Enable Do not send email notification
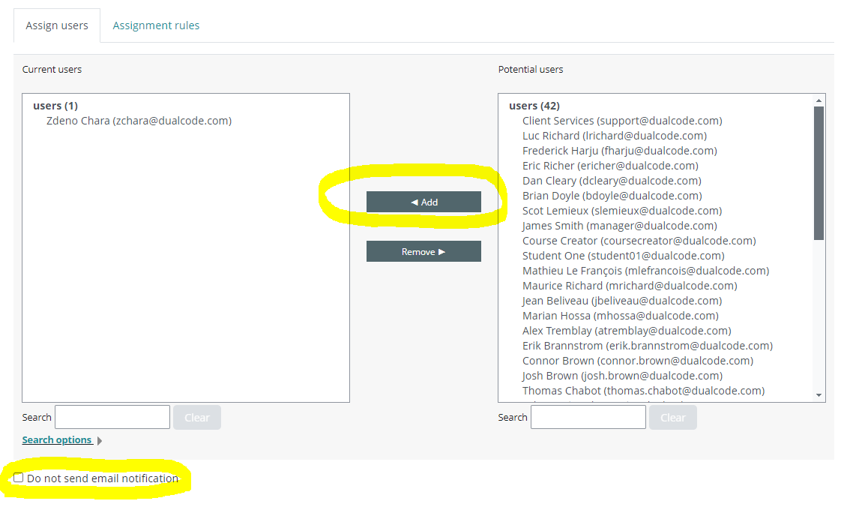Screen dimensions: 847x513 19,478
